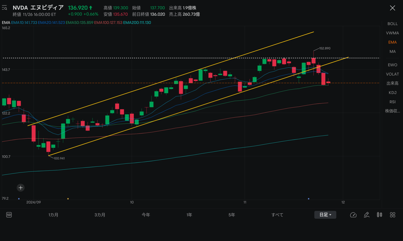Enable the 株価収... sub-indicator
Screen dimensions: 403x241
click(392, 111)
